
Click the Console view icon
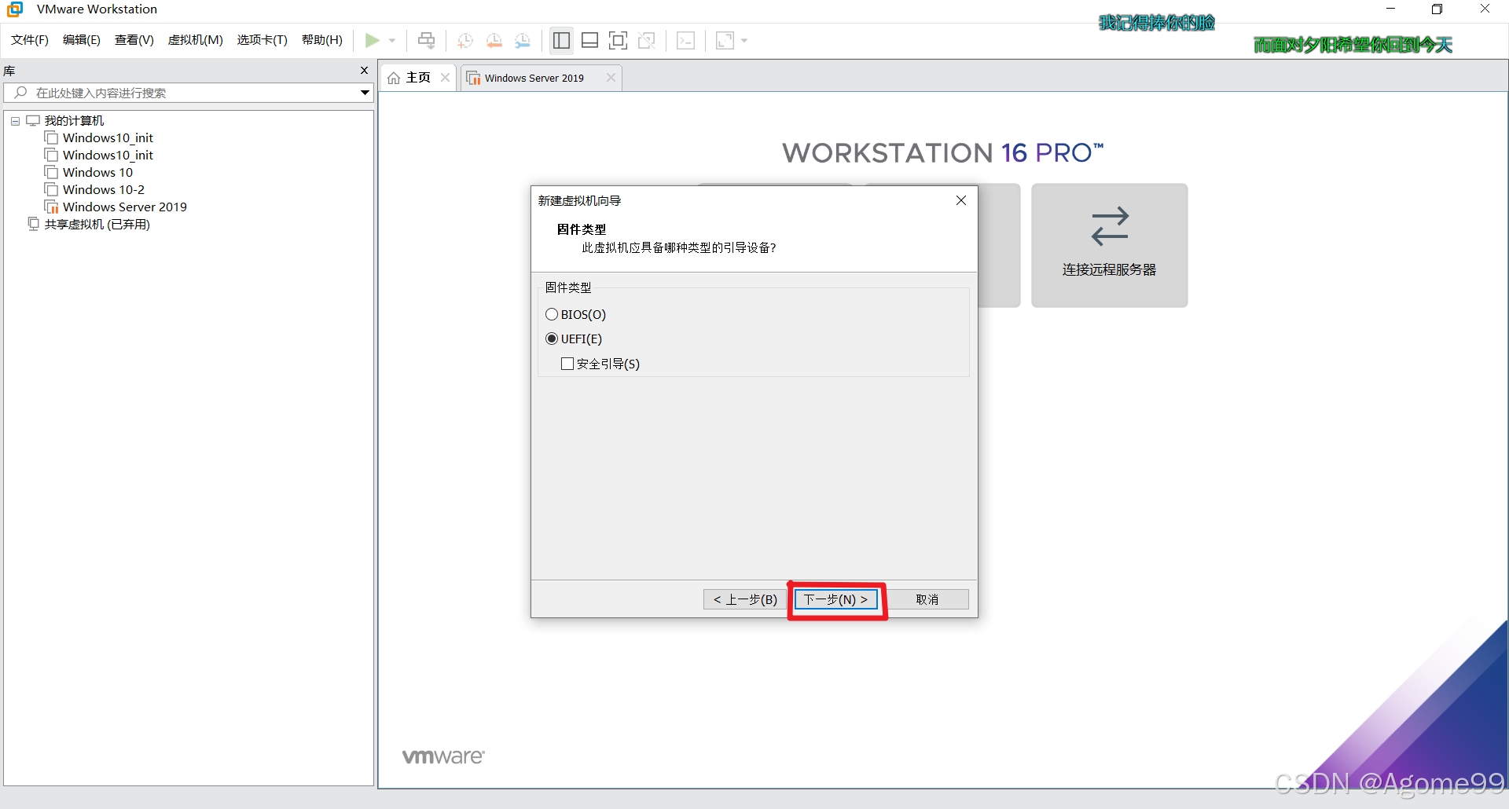click(685, 40)
